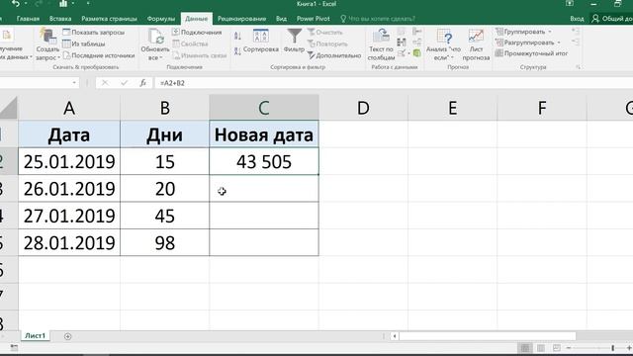Click the Свойства ribbon item

point(190,44)
